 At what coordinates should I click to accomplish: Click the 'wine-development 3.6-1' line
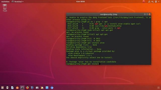coord(80,55)
